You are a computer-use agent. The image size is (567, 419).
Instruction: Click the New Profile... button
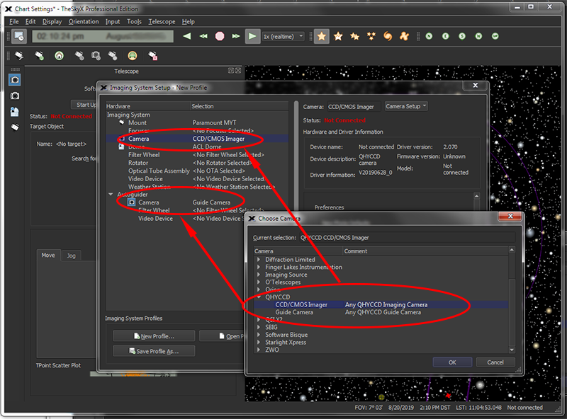(154, 336)
